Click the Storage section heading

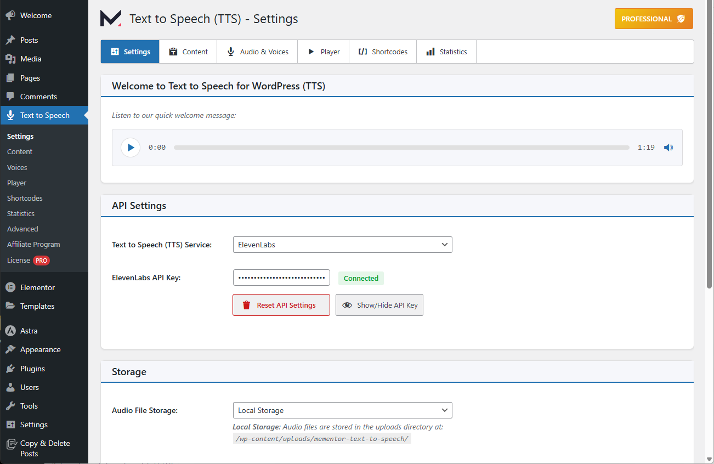[x=129, y=371]
